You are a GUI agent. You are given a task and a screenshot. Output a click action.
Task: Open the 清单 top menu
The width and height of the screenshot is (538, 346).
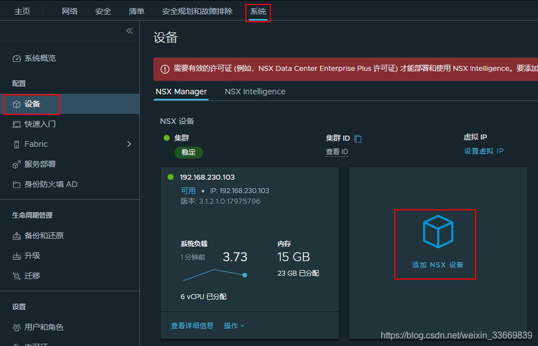tap(136, 11)
